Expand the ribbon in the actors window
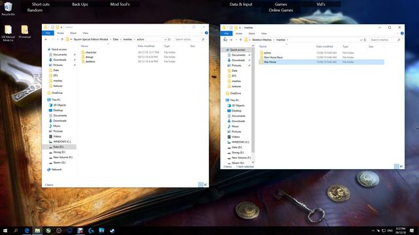The height and width of the screenshot is (235, 419). tap(202, 33)
